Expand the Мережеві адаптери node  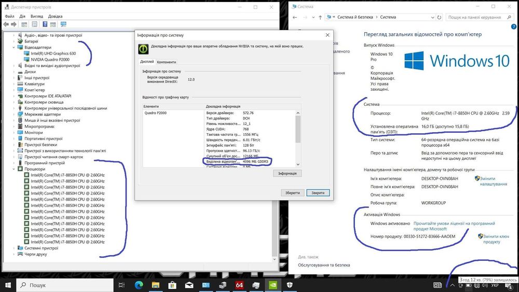coord(14,115)
